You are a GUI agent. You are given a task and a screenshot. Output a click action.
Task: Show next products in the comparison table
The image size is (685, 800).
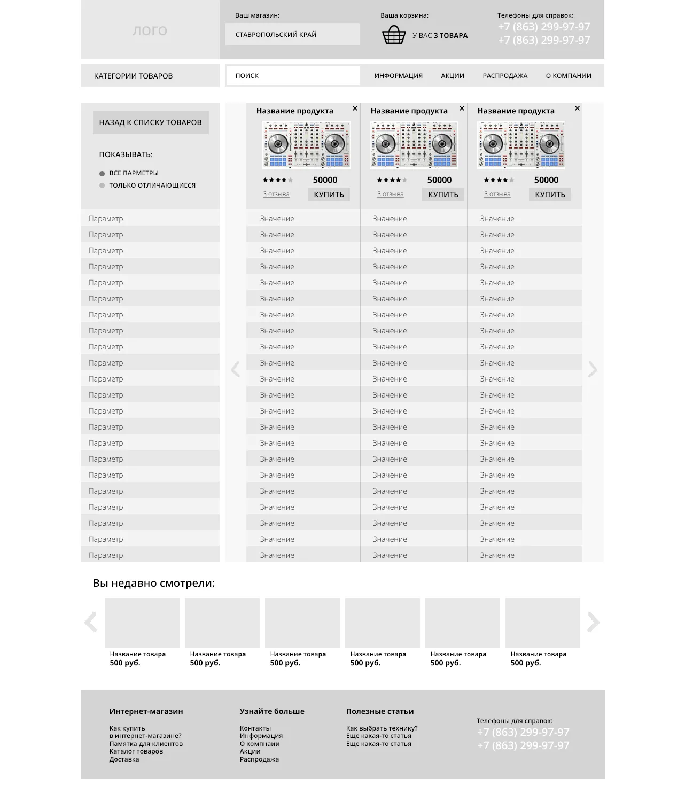pyautogui.click(x=593, y=369)
